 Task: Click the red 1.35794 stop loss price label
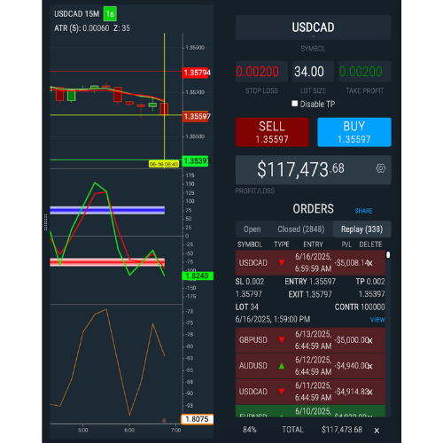pos(197,73)
